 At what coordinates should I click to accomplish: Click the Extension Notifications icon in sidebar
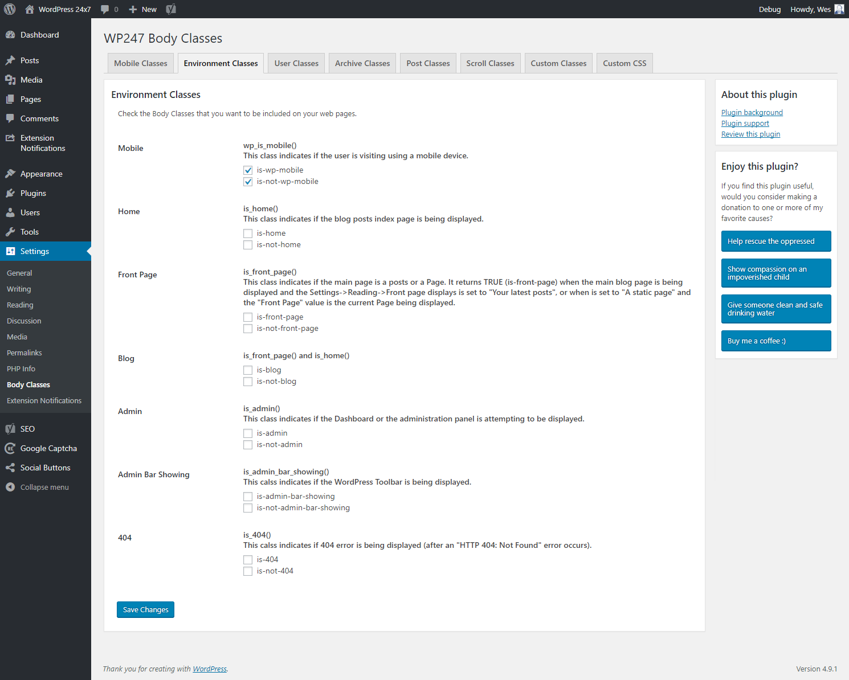click(10, 138)
